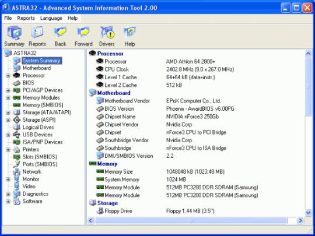315x236 pixels.
Task: Click the Memory Size row
Action: pos(160,172)
